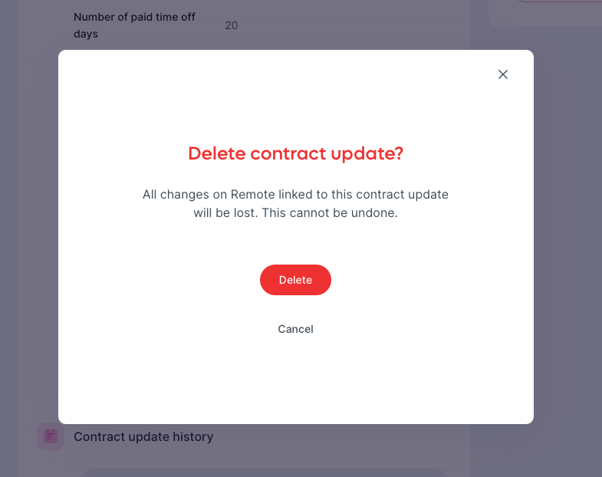Viewport: 602px width, 477px height.
Task: Click the paid time off value 20
Action: [231, 25]
